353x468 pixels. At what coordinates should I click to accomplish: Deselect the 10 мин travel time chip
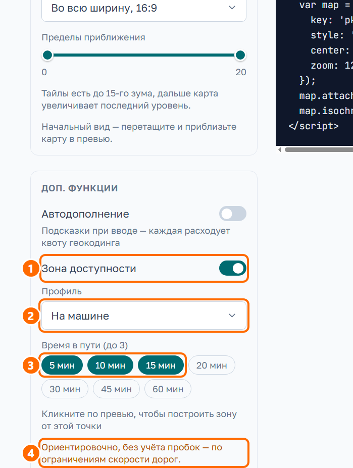click(110, 366)
